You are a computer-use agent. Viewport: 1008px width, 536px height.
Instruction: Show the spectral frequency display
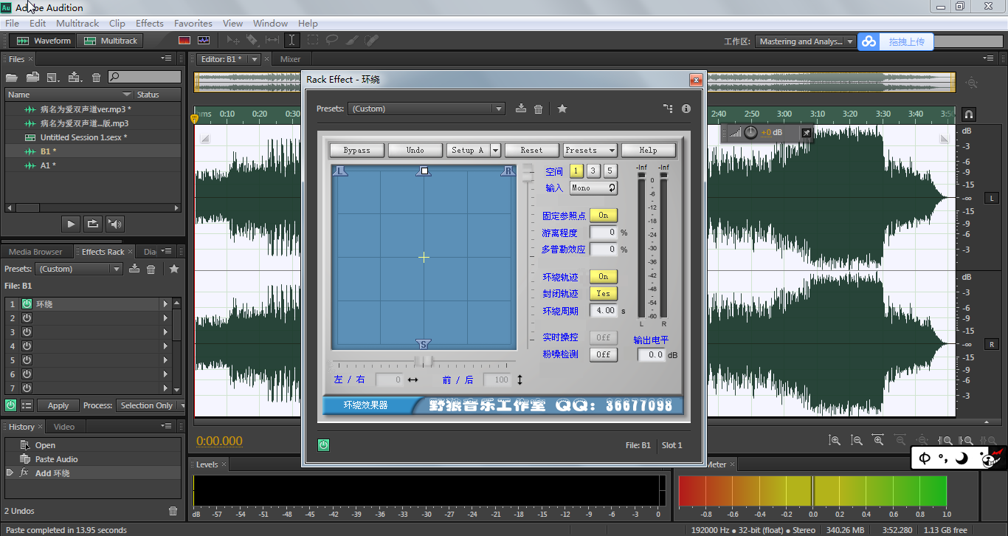(x=184, y=41)
